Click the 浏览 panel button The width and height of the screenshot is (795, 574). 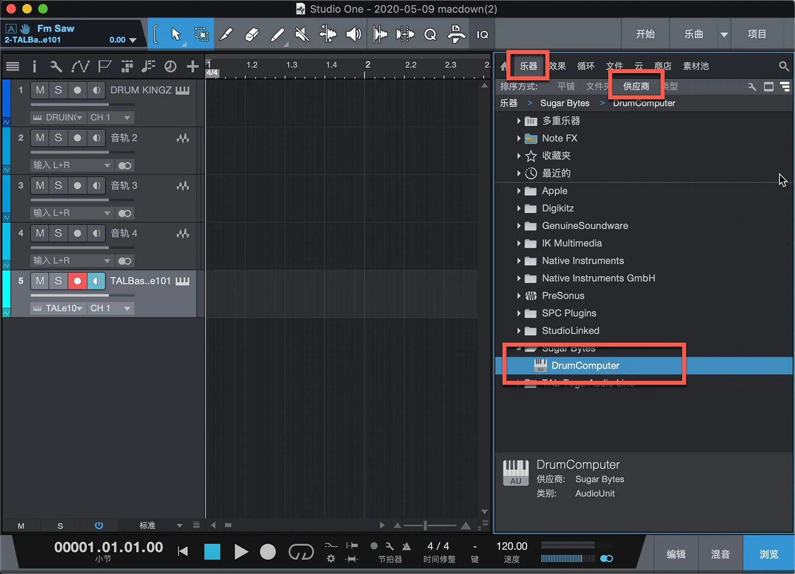(768, 554)
